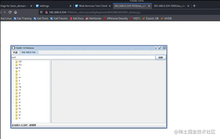The width and height of the screenshot is (220, 139).
Task: Switch to the 列表 tab
Action: click(x=15, y=52)
